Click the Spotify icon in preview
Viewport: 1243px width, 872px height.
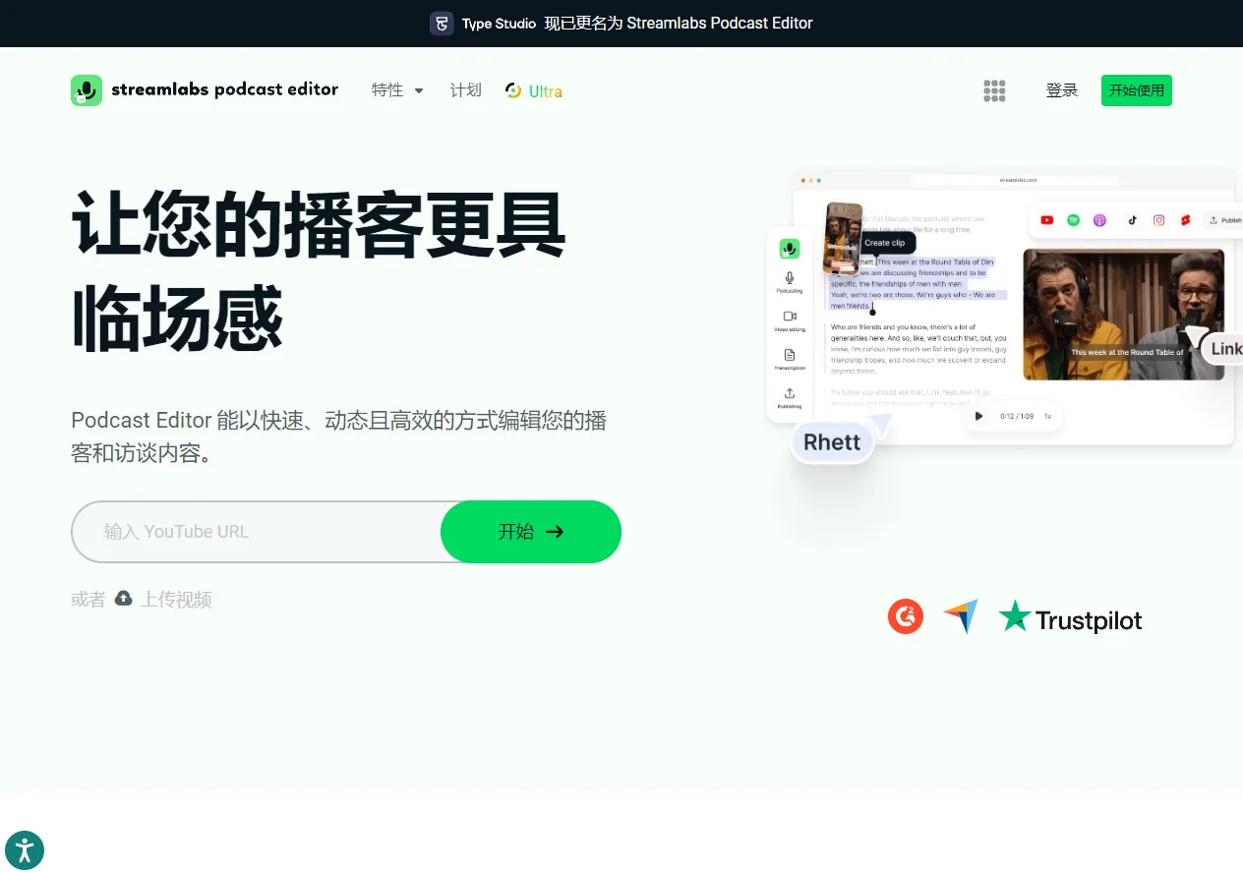(x=1073, y=220)
